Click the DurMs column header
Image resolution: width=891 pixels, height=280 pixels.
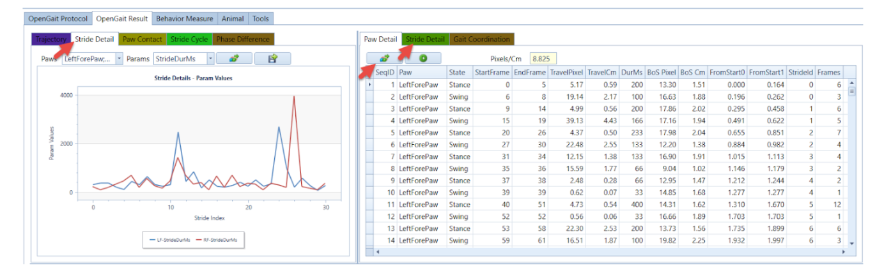click(631, 72)
